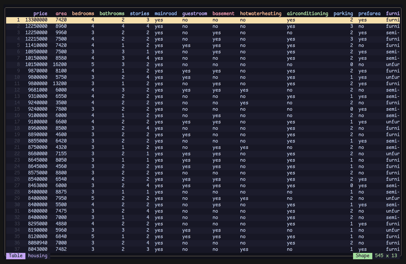Image resolution: width=406 pixels, height=264 pixels.
Task: Click the price value "10850000"
Action: point(36,52)
